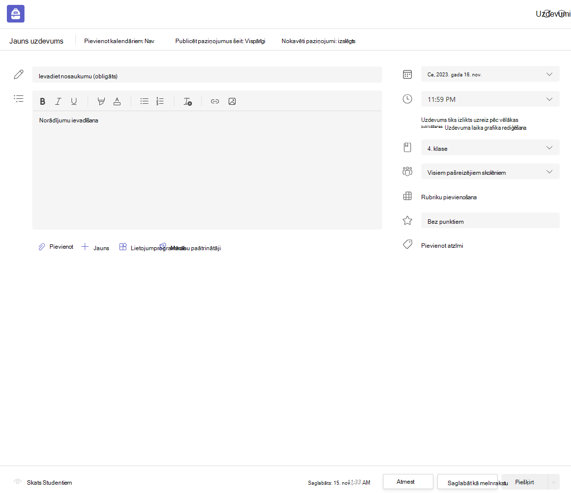Click the instructions area 'Norādījumu ievadīšana'
The width and height of the screenshot is (571, 493).
point(207,170)
